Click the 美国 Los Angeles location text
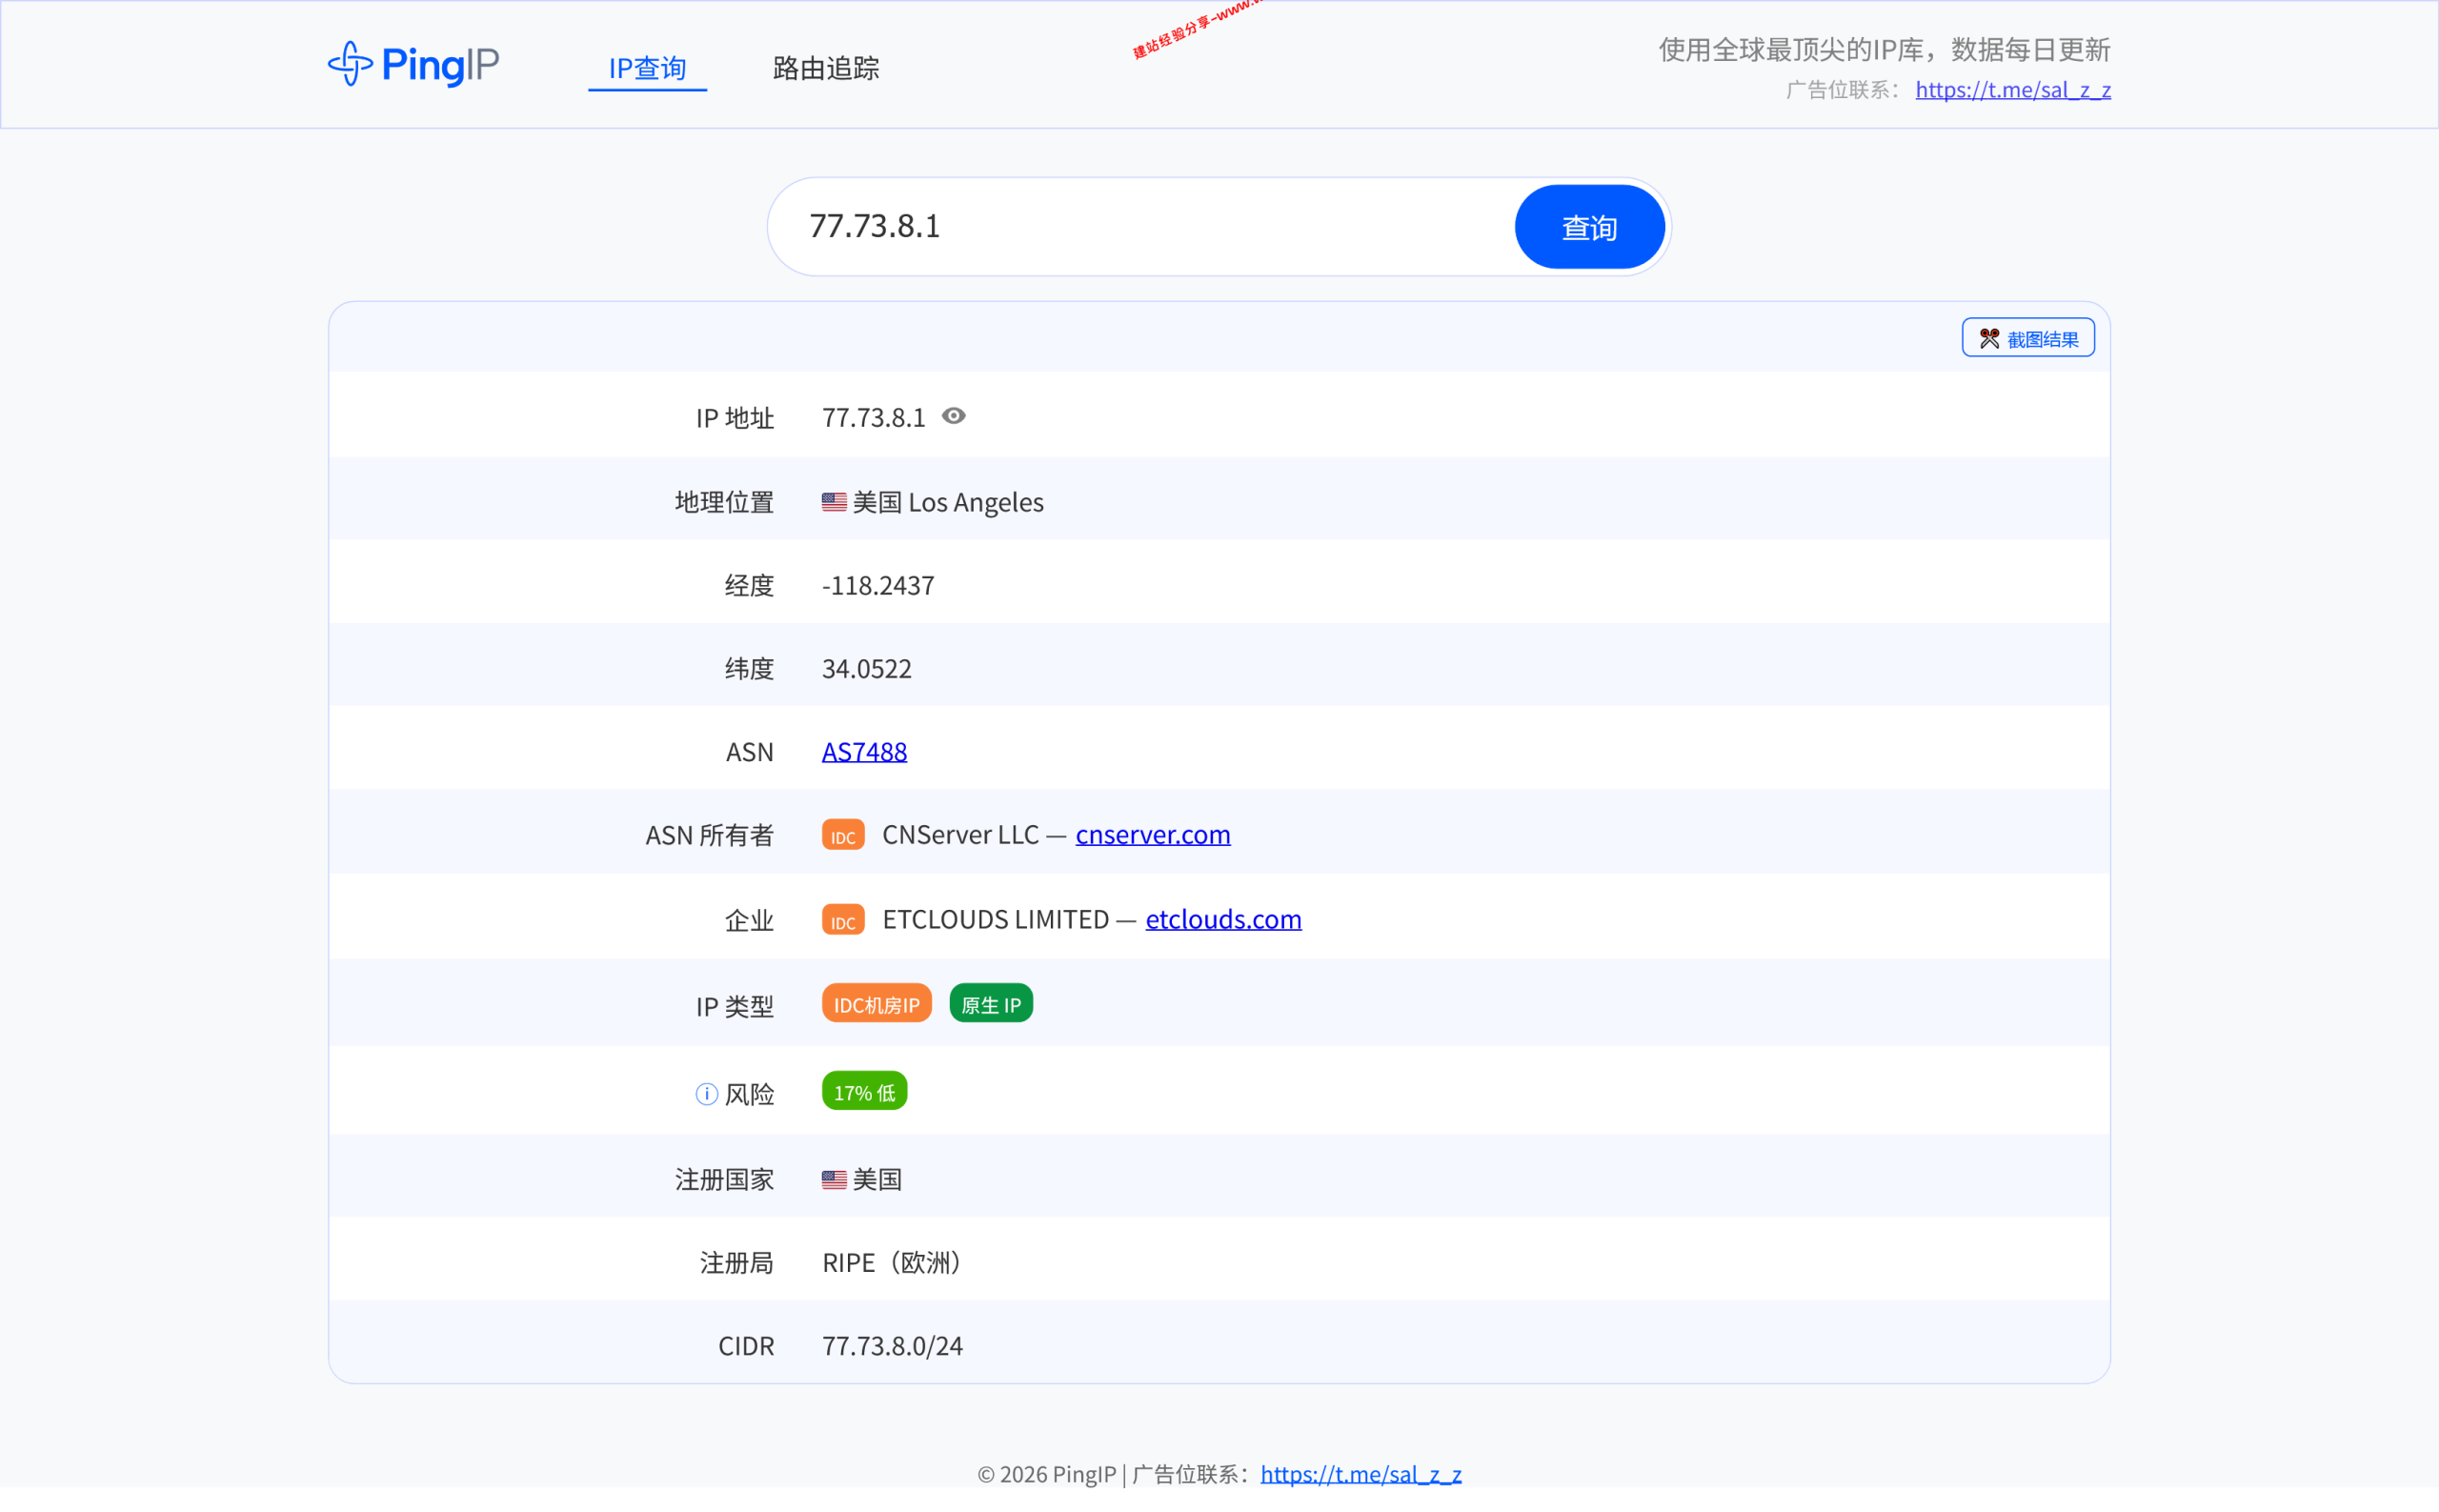 pyautogui.click(x=947, y=502)
